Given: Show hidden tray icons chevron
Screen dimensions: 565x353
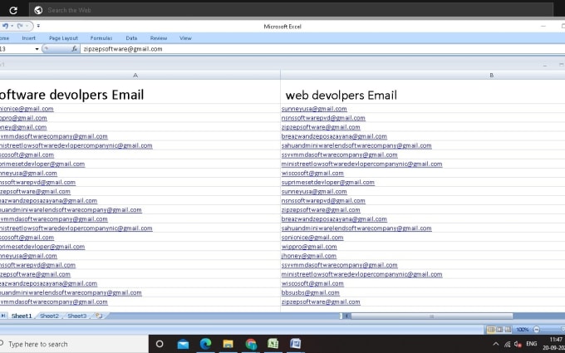Looking at the screenshot, I should pyautogui.click(x=496, y=344).
